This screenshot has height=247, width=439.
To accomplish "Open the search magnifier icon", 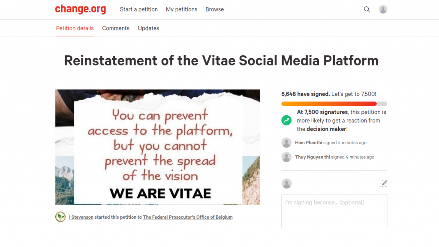I will 367,9.
